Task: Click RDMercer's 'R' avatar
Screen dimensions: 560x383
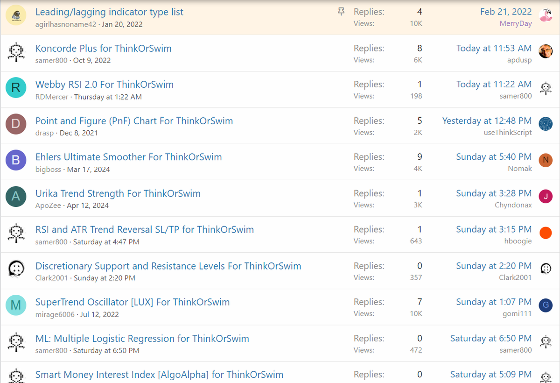Action: pyautogui.click(x=16, y=87)
